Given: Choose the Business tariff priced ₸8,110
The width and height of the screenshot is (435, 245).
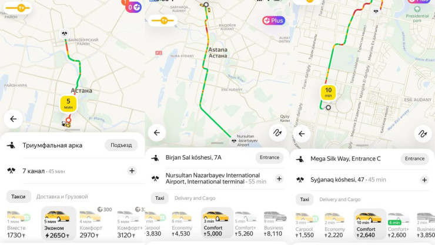Looking at the screenshot, I should coord(274,224).
